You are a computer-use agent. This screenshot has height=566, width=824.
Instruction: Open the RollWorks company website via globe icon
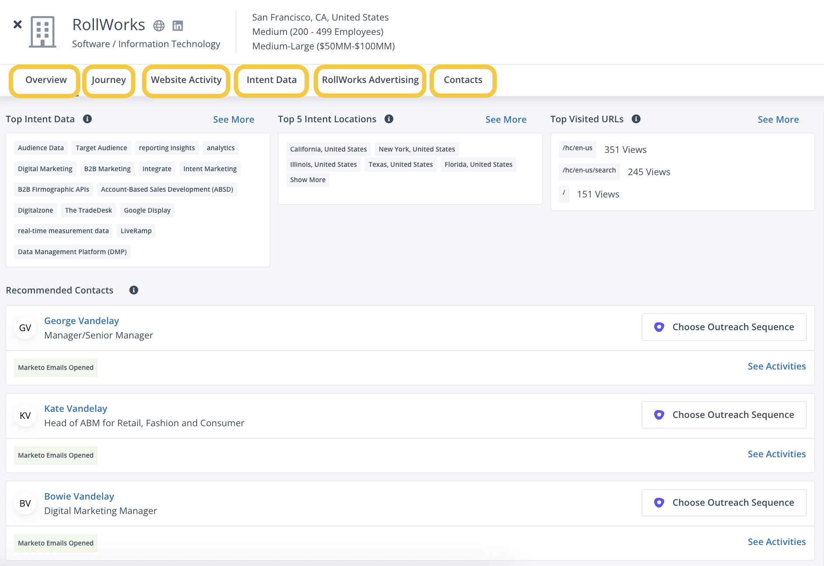tap(158, 25)
